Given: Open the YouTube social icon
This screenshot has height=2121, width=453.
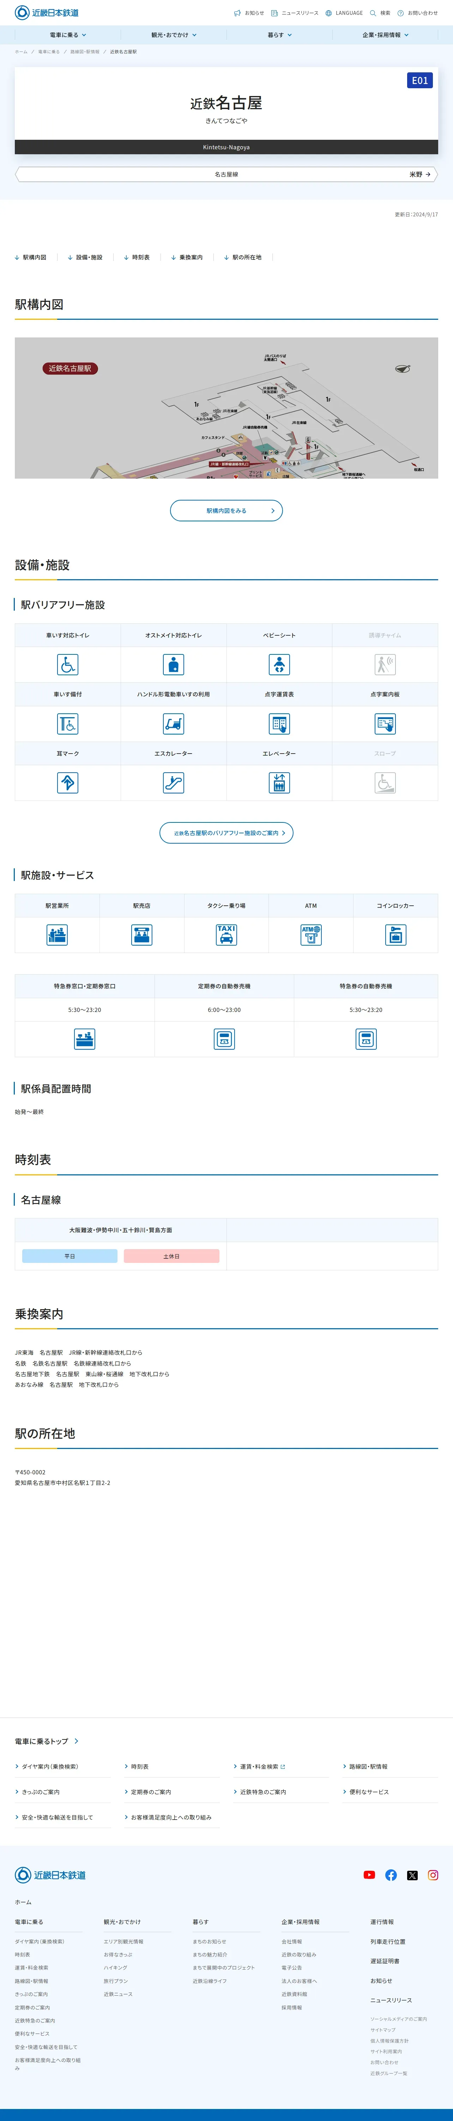Looking at the screenshot, I should click(369, 1876).
